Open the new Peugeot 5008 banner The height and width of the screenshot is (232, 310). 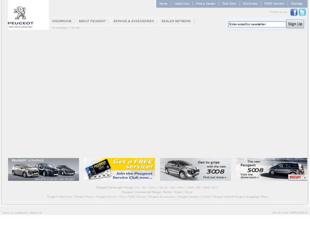pyautogui.click(x=272, y=169)
